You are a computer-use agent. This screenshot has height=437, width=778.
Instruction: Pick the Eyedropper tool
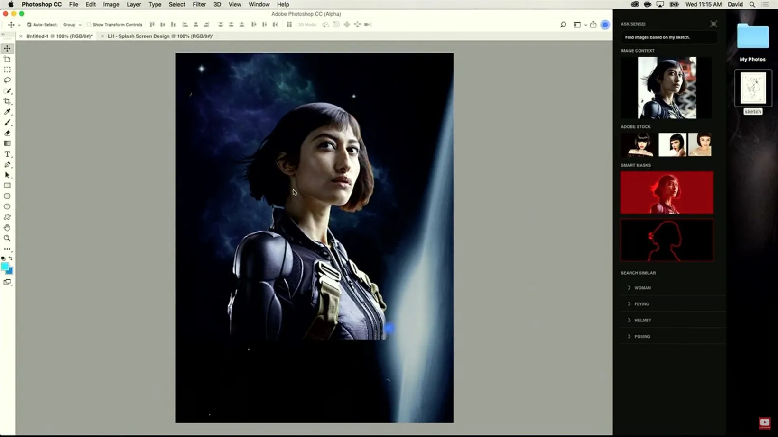7,112
